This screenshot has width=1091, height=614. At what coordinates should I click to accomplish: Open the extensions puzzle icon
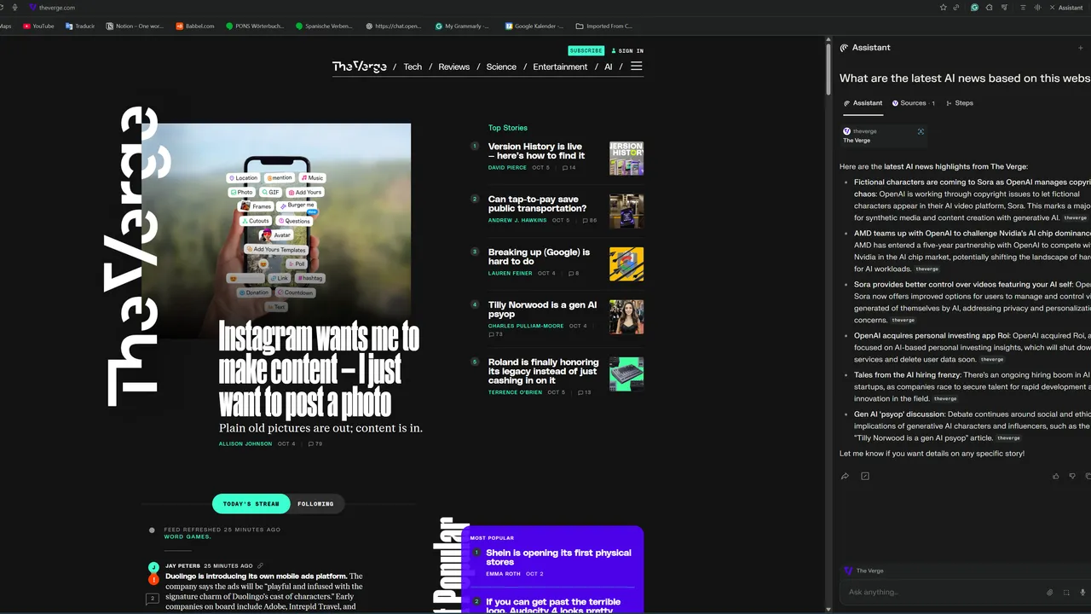coord(990,8)
